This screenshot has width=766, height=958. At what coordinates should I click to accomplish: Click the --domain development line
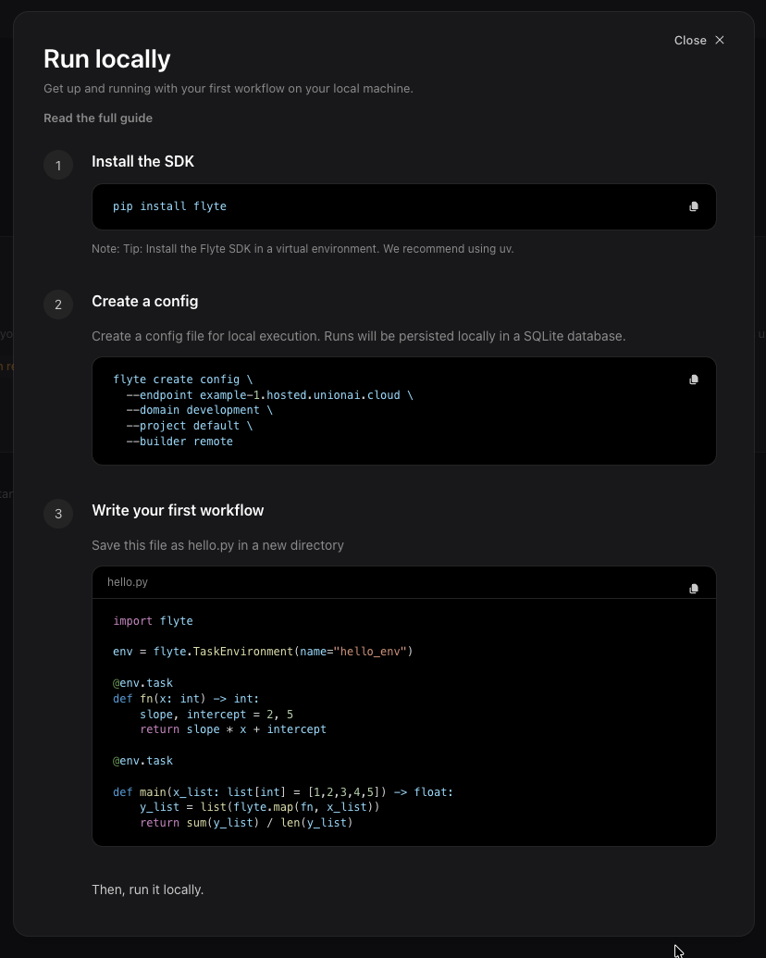199,410
